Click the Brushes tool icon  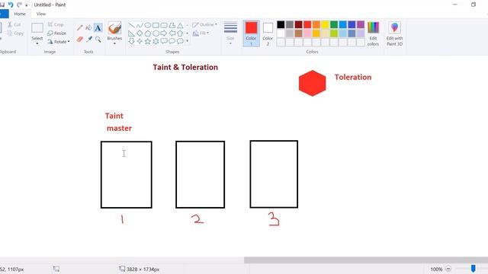114,28
